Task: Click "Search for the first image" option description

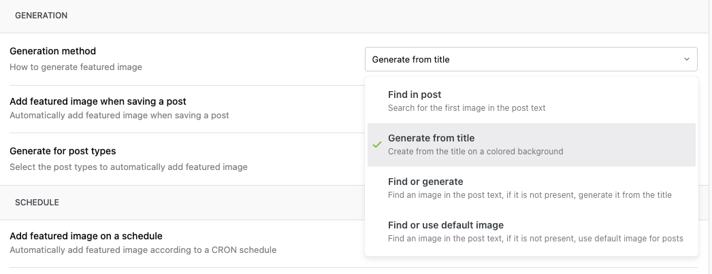Action: [466, 107]
